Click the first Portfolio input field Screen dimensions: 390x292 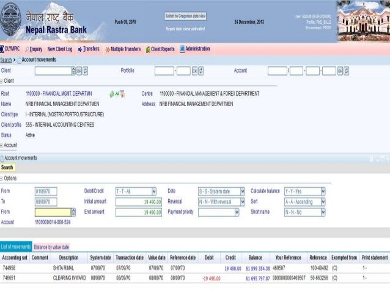[x=164, y=71]
